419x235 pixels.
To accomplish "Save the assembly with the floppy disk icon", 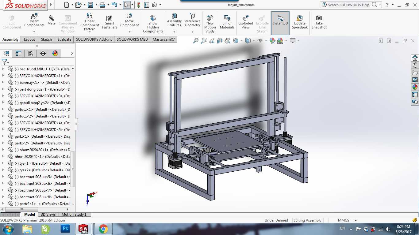I will 90,5.
